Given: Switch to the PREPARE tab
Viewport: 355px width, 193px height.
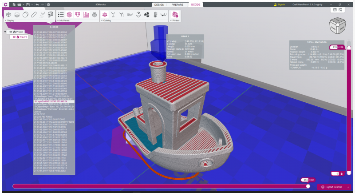Looking at the screenshot, I should (177, 4).
